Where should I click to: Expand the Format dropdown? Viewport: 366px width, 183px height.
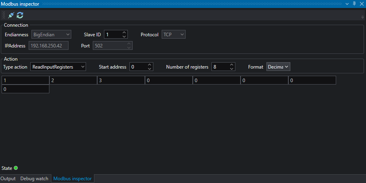[278, 67]
